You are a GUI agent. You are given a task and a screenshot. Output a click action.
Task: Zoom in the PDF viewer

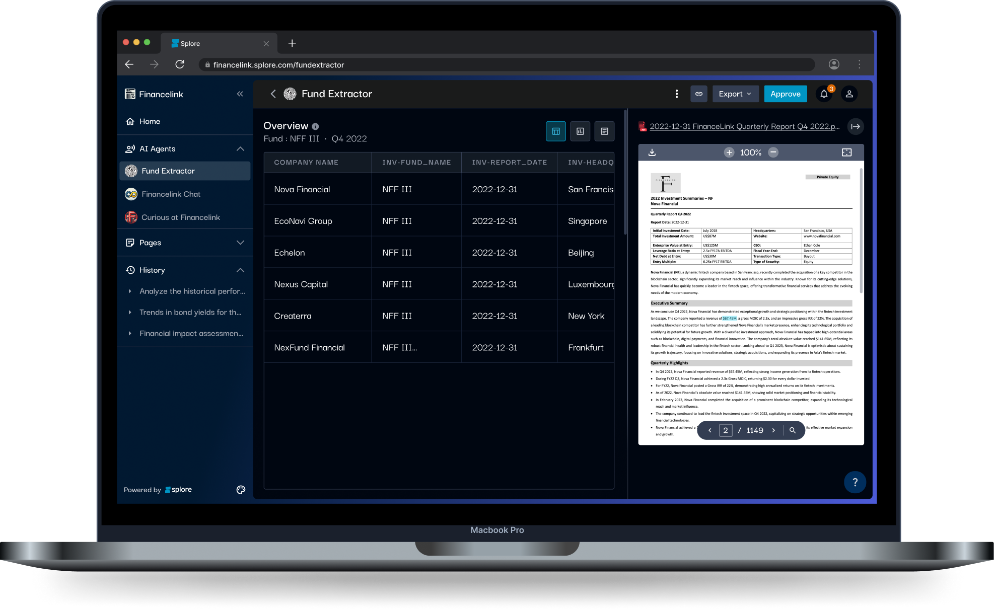click(x=729, y=152)
